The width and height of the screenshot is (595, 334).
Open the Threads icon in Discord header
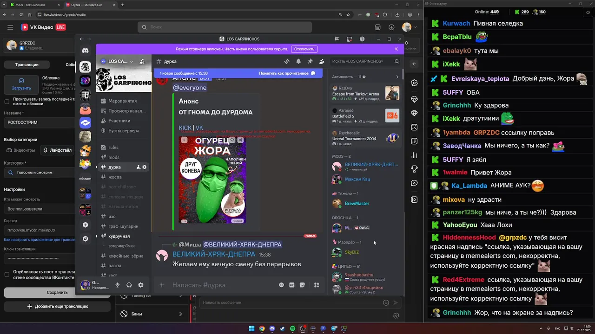point(287,61)
